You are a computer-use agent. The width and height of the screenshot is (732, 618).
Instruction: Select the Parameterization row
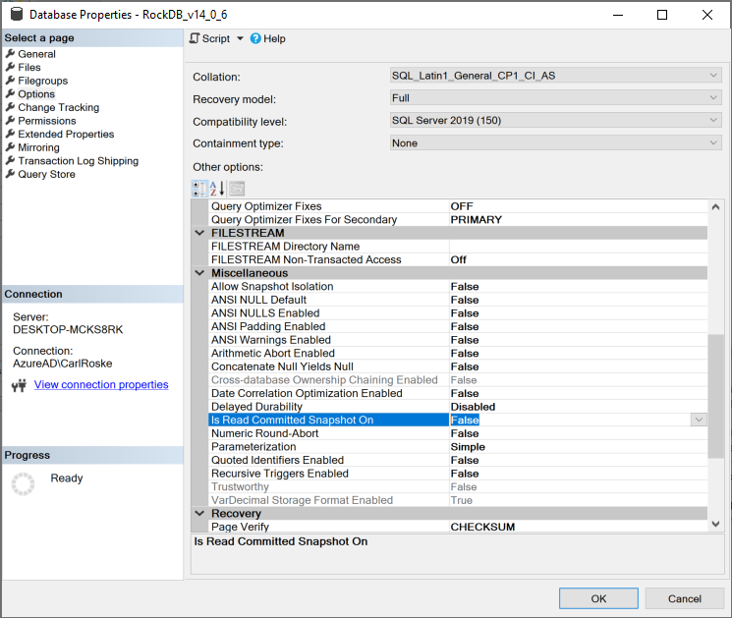tap(458, 447)
